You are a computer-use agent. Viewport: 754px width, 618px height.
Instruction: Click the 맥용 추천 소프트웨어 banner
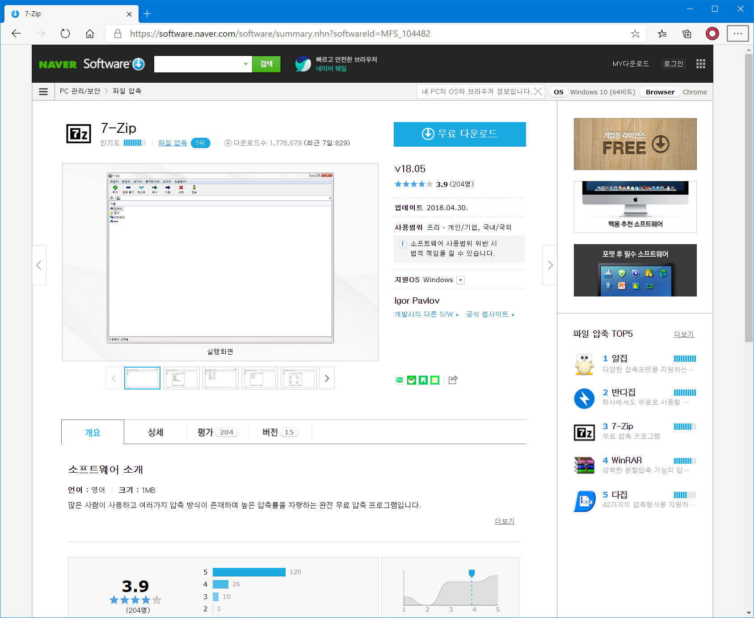tap(635, 207)
